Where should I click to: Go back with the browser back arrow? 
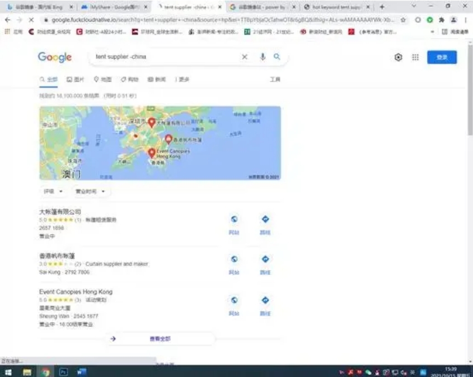7,20
